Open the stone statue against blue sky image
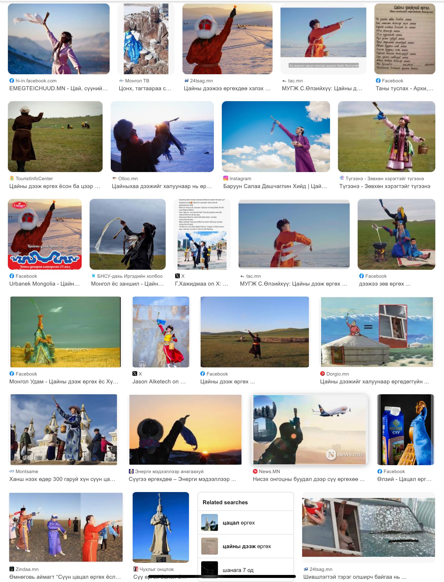Image resolution: width=444 pixels, height=582 pixels. coord(161,527)
